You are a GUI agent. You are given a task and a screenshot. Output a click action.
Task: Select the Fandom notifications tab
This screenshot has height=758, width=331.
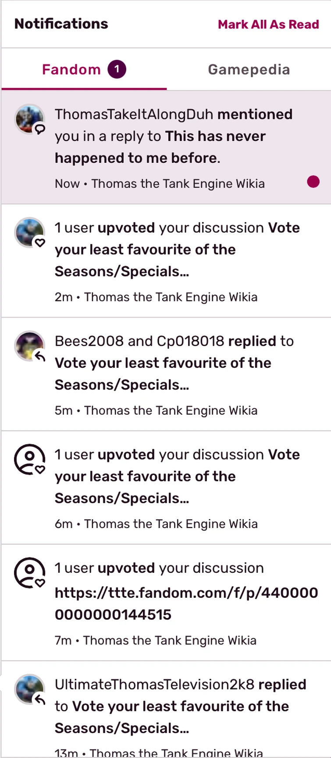pos(71,69)
